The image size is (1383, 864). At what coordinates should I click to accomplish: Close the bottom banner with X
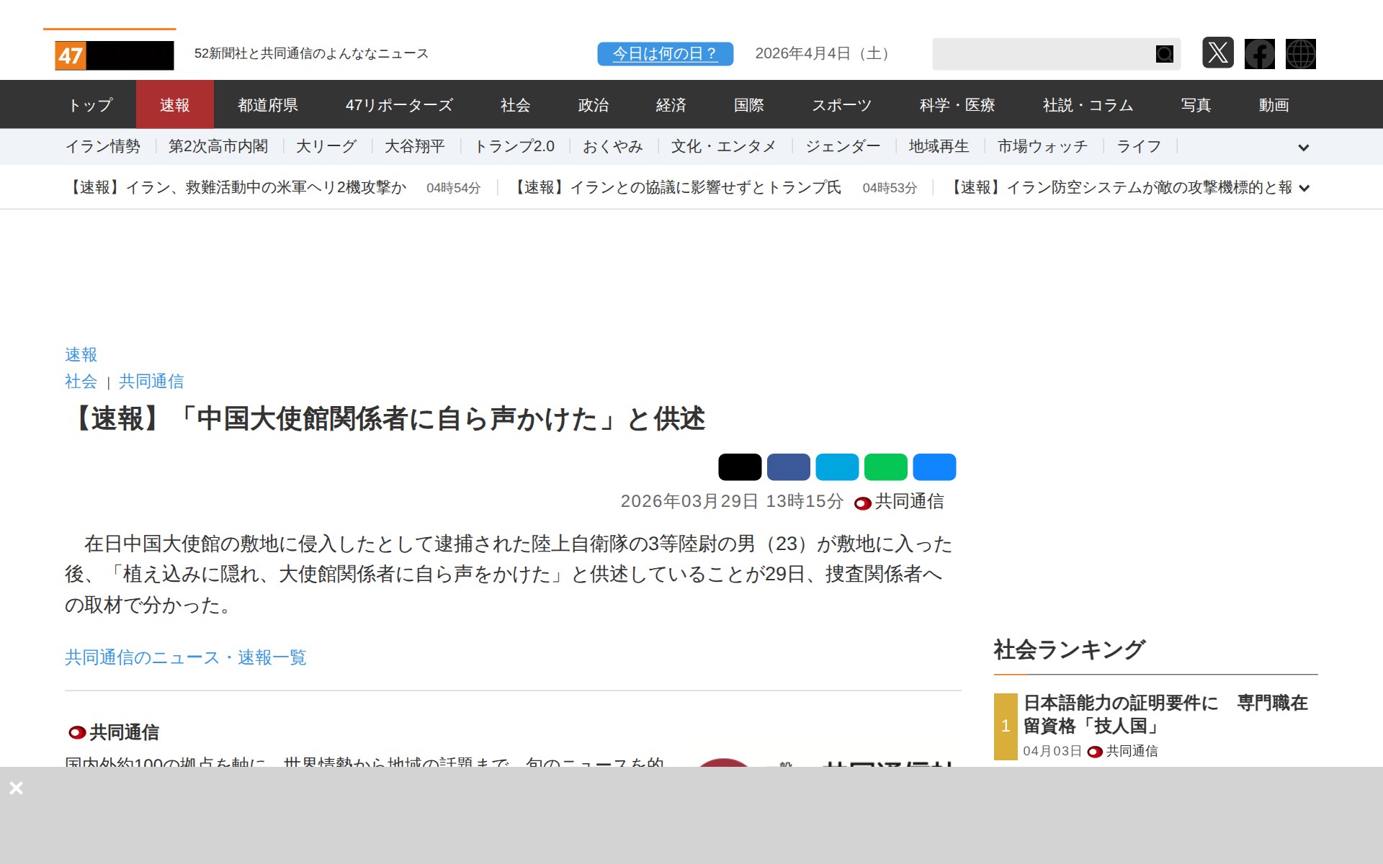(x=17, y=788)
